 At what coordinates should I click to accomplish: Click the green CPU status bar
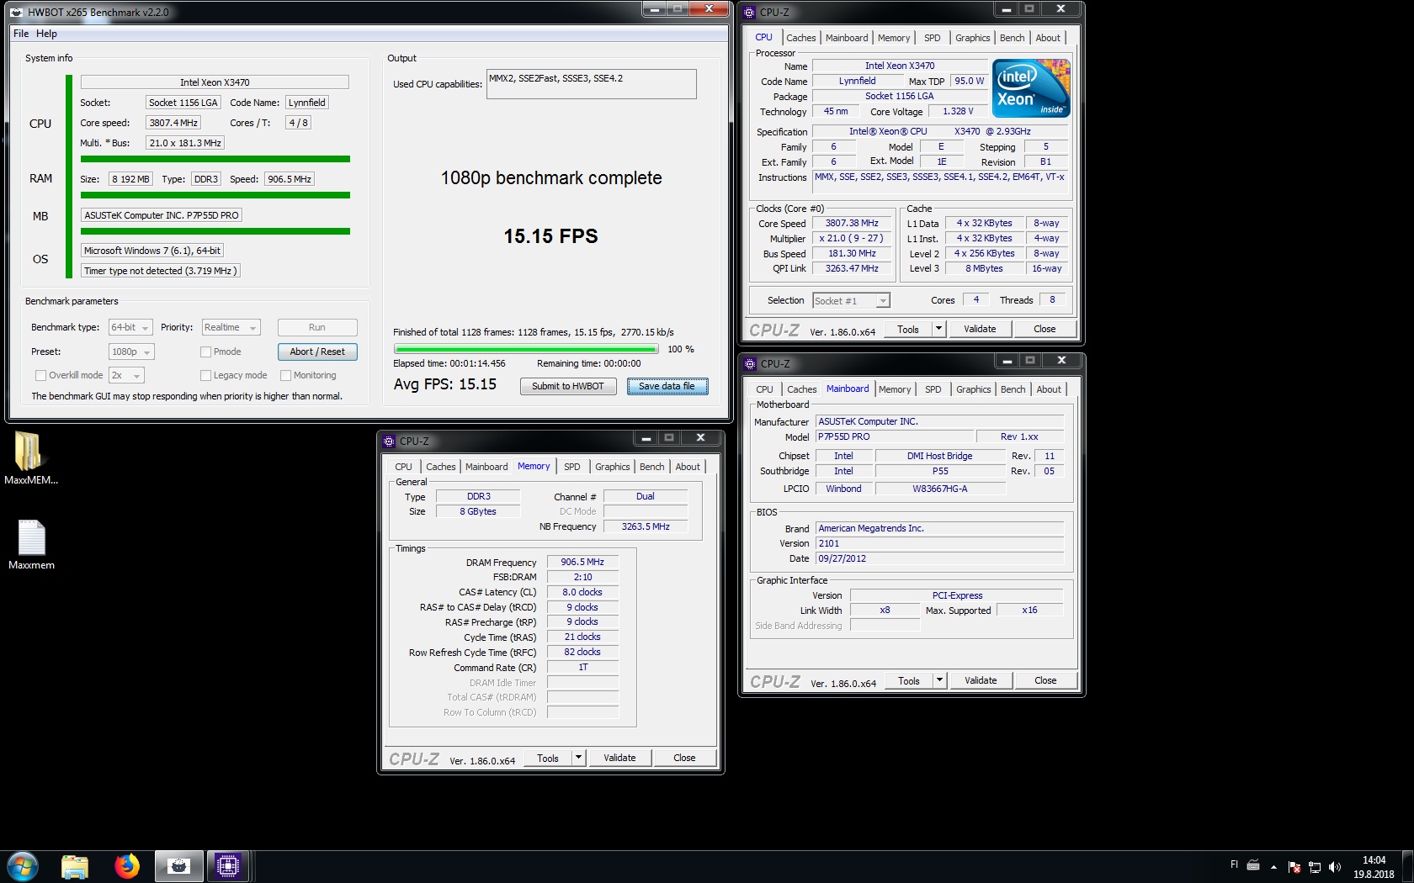(x=69, y=176)
